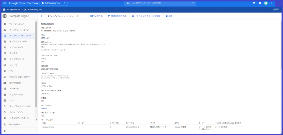Click the セキュリティ スキャン shield icon
Image resolution: width=283 pixels, height=135 pixels.
pyautogui.click(x=5, y=118)
